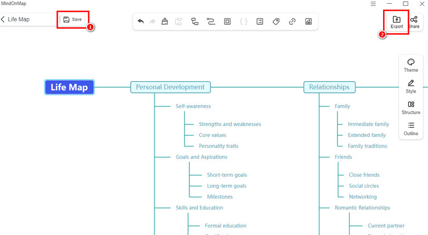The height and width of the screenshot is (235, 428).
Task: Open the hamburger menu in title bar
Action: coord(373,4)
